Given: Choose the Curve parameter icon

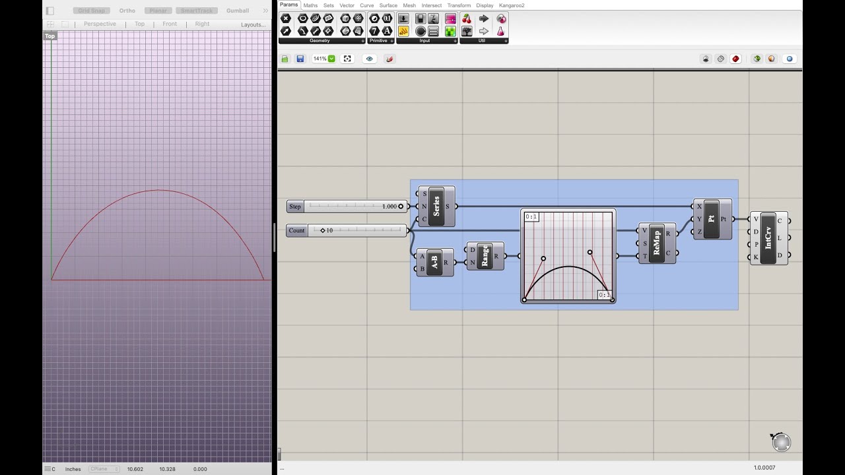Looking at the screenshot, I should pyautogui.click(x=316, y=18).
